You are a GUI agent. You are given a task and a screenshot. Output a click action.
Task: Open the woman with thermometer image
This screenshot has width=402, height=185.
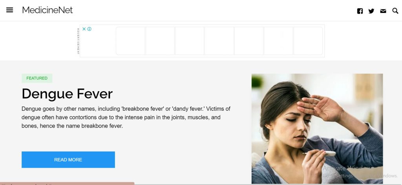click(x=317, y=129)
